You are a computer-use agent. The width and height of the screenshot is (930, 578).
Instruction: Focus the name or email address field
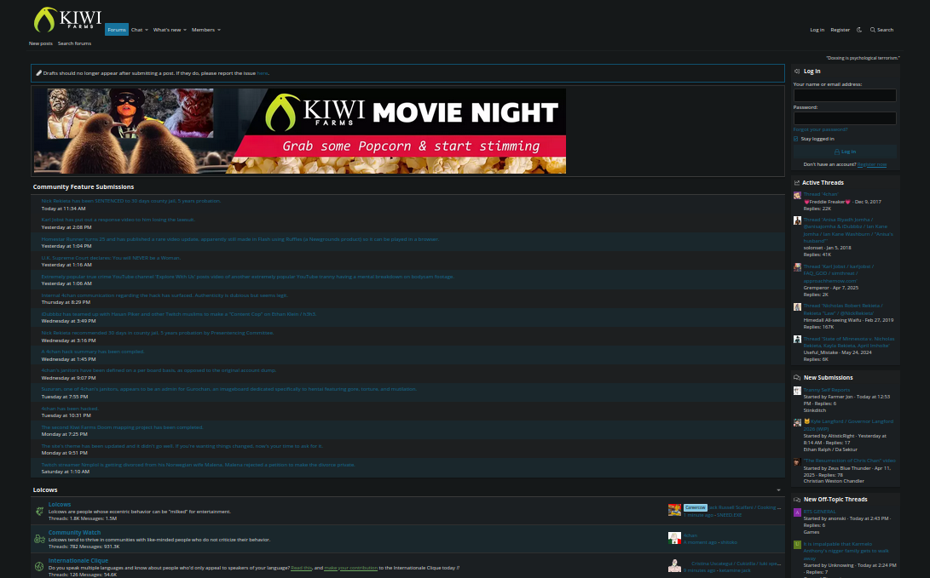point(845,94)
